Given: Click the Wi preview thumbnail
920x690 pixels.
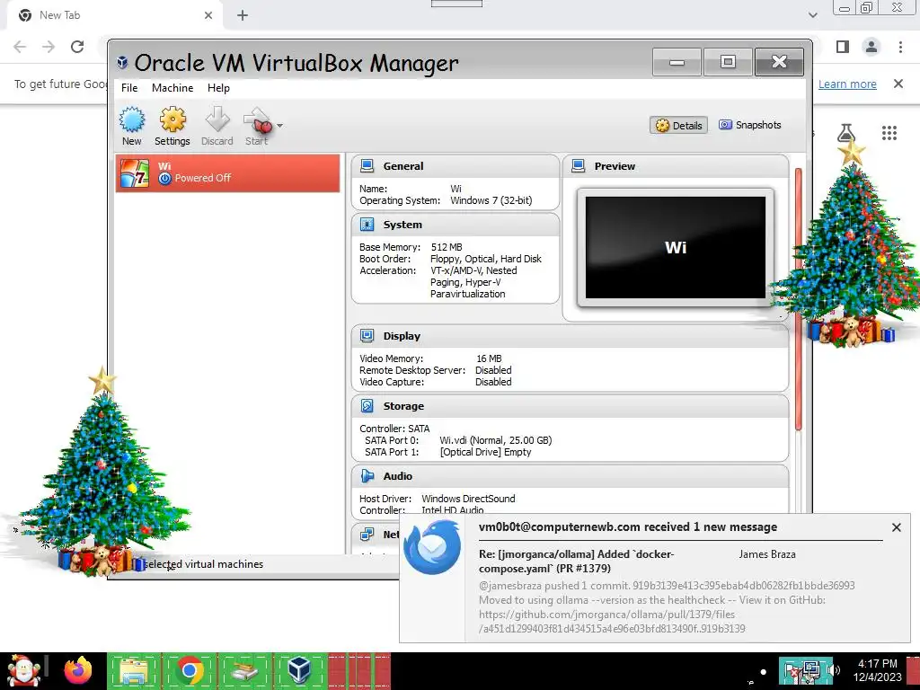Looking at the screenshot, I should point(676,248).
